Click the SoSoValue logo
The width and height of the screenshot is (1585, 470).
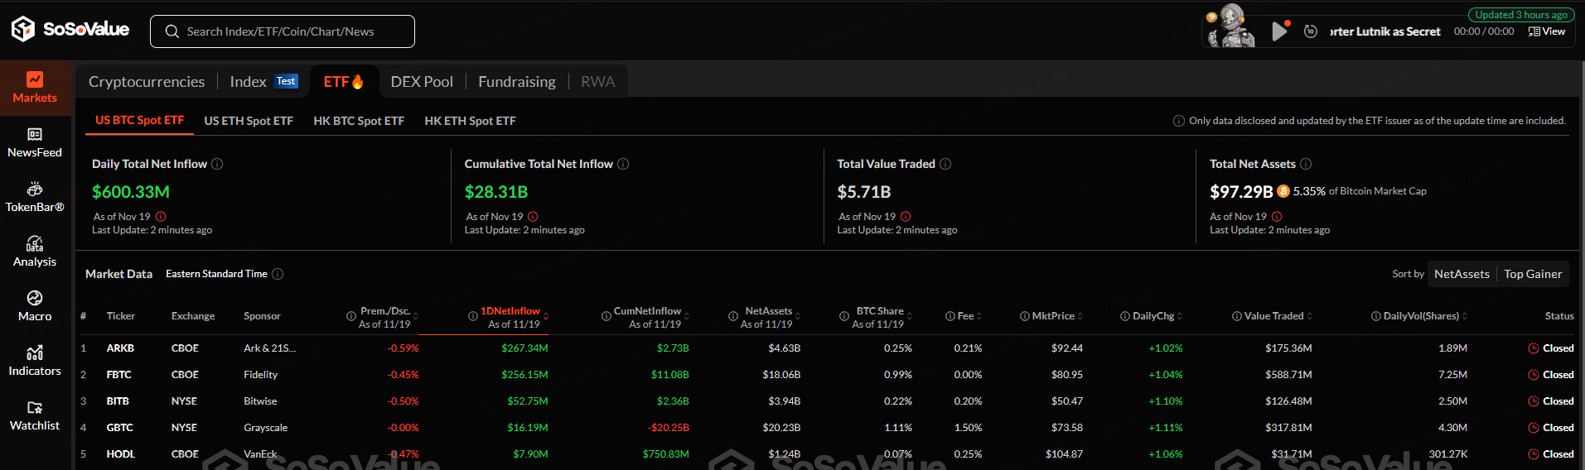point(70,30)
